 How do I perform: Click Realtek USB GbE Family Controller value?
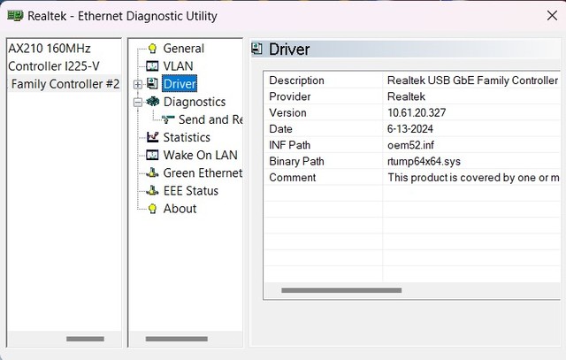472,80
